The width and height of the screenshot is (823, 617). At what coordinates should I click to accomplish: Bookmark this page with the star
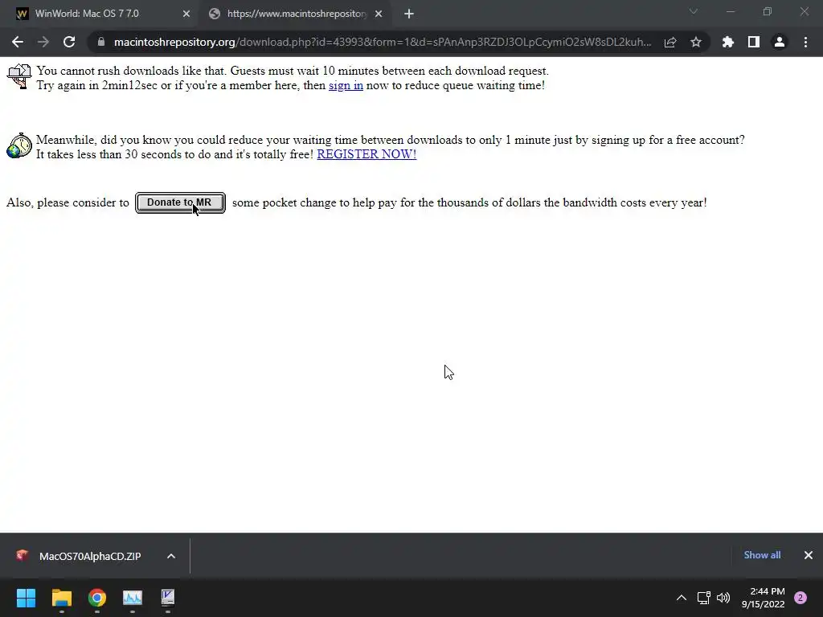pyautogui.click(x=696, y=42)
